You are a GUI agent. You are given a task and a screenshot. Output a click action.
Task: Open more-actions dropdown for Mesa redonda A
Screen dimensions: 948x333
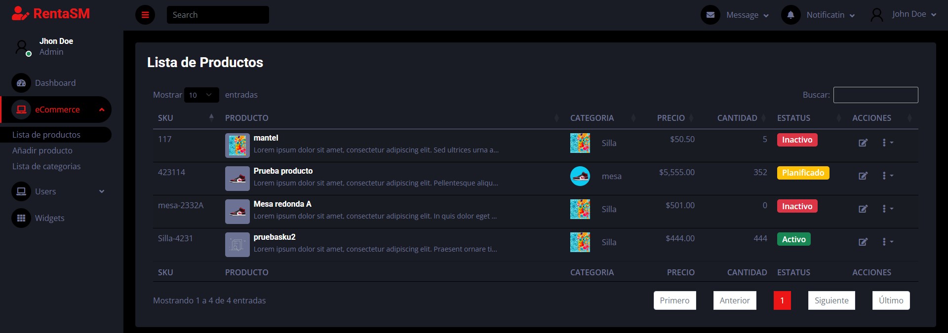pos(887,209)
